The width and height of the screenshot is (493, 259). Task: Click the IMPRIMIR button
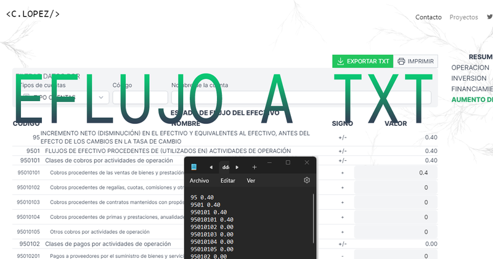(415, 61)
